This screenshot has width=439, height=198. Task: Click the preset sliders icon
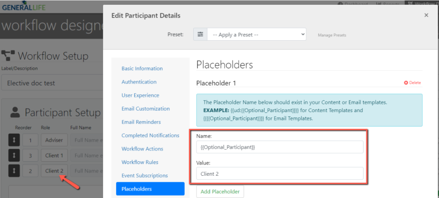[x=200, y=35]
